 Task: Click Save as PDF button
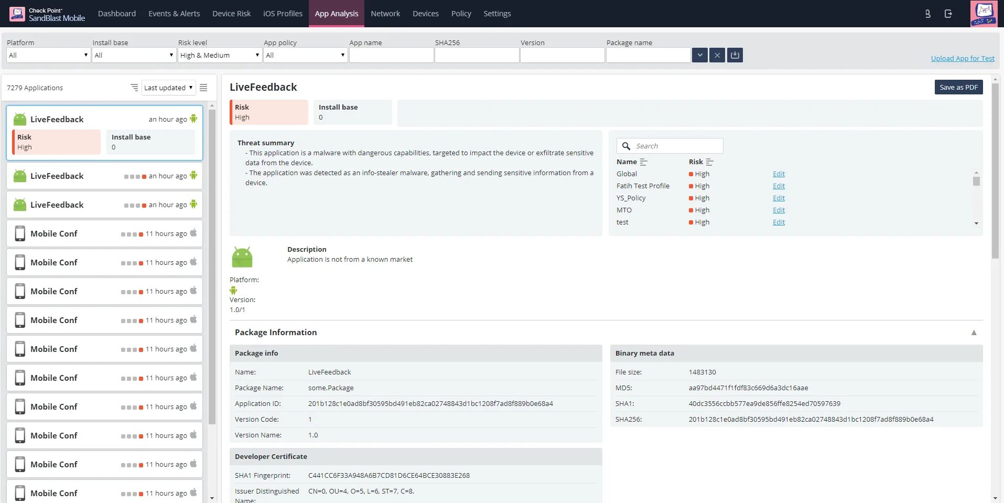click(958, 87)
